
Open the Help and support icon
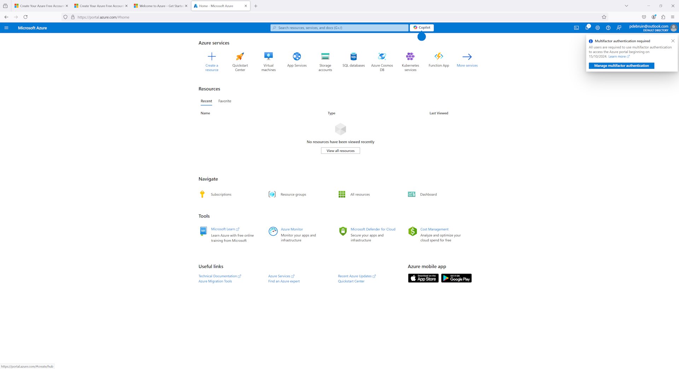tap(608, 28)
